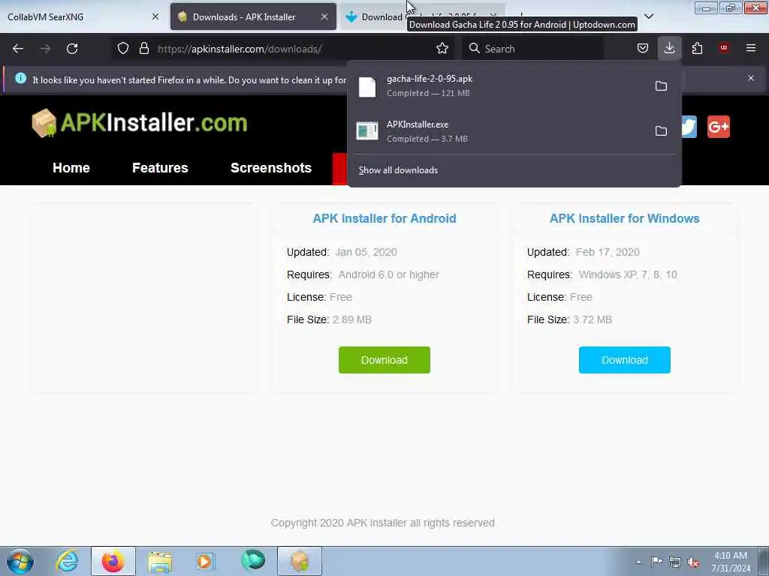Open the APK Installer for Windows heading link
The height and width of the screenshot is (576, 769).
pyautogui.click(x=624, y=218)
